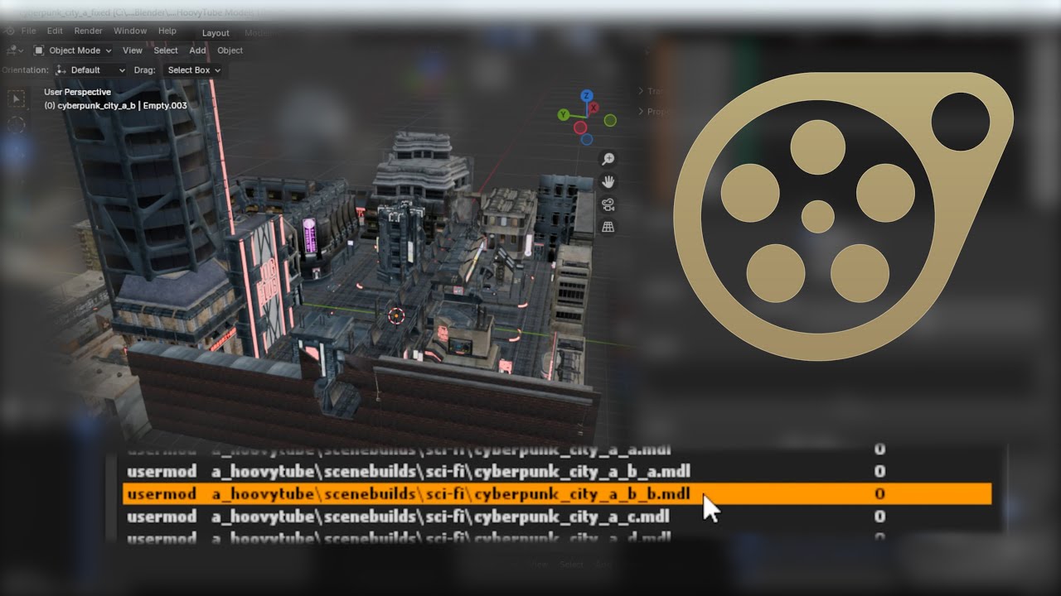Click the negative Y green gizmo circle
The image size is (1061, 596).
pyautogui.click(x=610, y=121)
